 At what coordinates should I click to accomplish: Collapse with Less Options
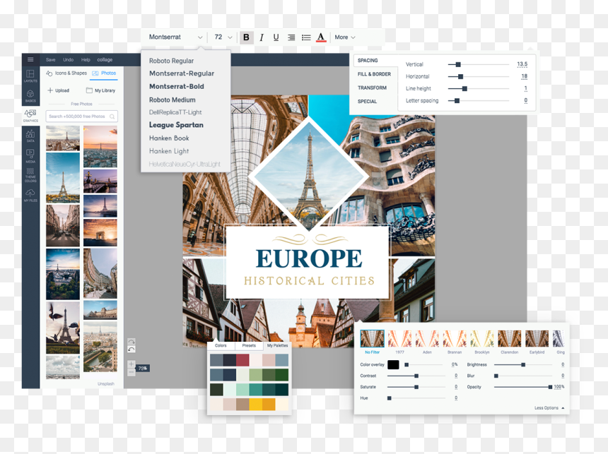549,408
